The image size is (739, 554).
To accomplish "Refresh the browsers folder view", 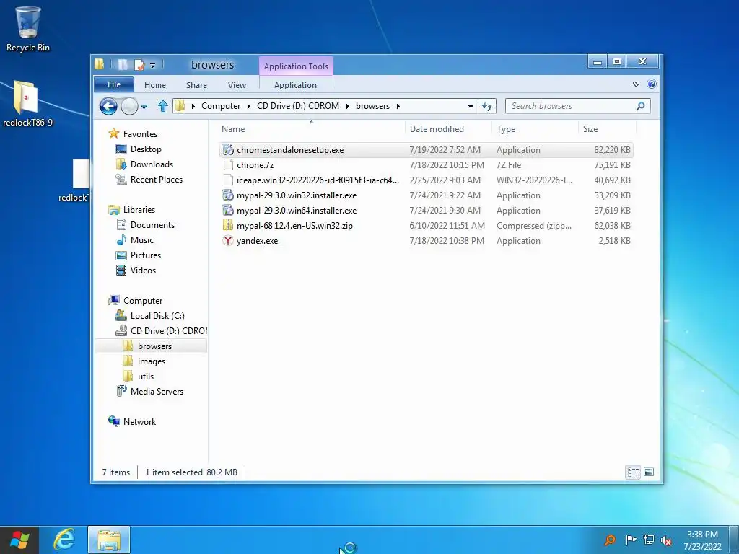I will 487,106.
